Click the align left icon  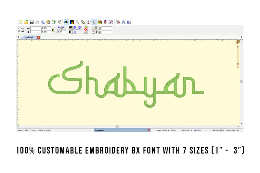coord(93,28)
